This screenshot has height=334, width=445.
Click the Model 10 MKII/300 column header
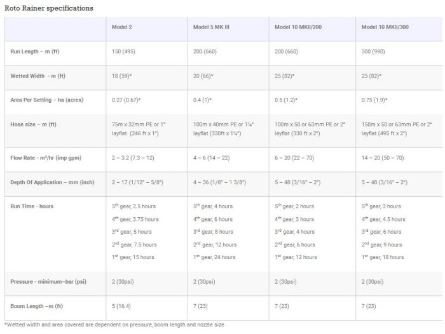[385, 27]
